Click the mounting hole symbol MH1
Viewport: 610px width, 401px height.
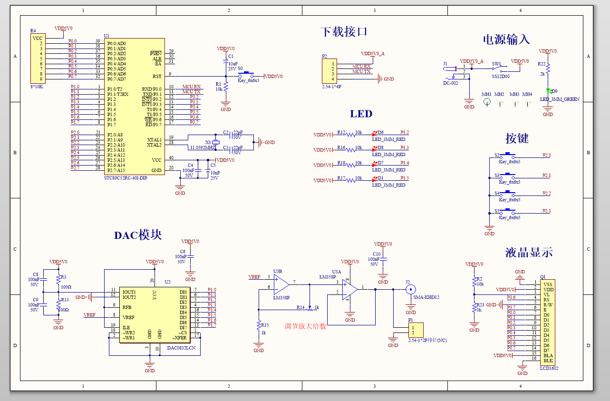[x=486, y=102]
